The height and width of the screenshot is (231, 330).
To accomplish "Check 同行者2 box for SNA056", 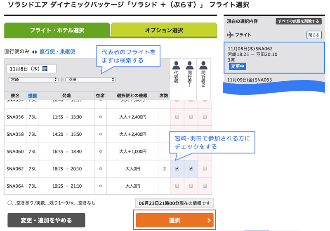I will [x=205, y=117].
